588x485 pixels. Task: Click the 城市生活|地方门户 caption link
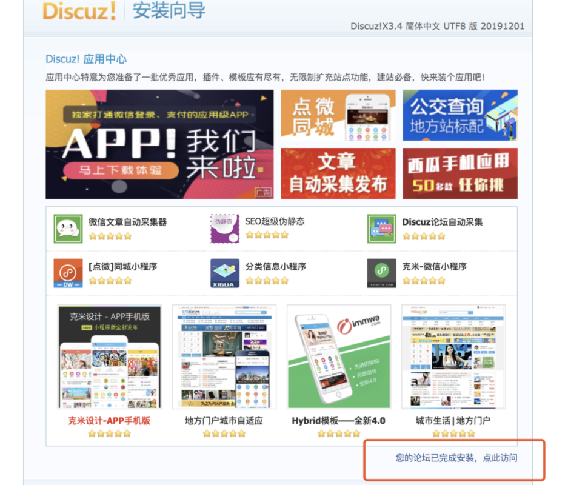[x=453, y=421]
